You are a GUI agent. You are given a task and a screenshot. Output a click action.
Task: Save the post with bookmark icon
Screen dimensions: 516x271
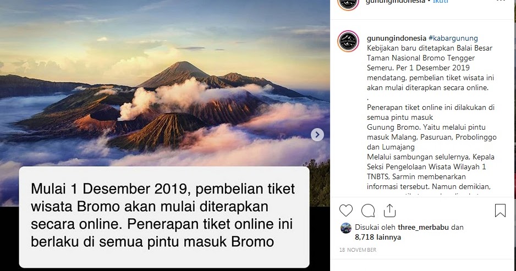[x=500, y=211]
